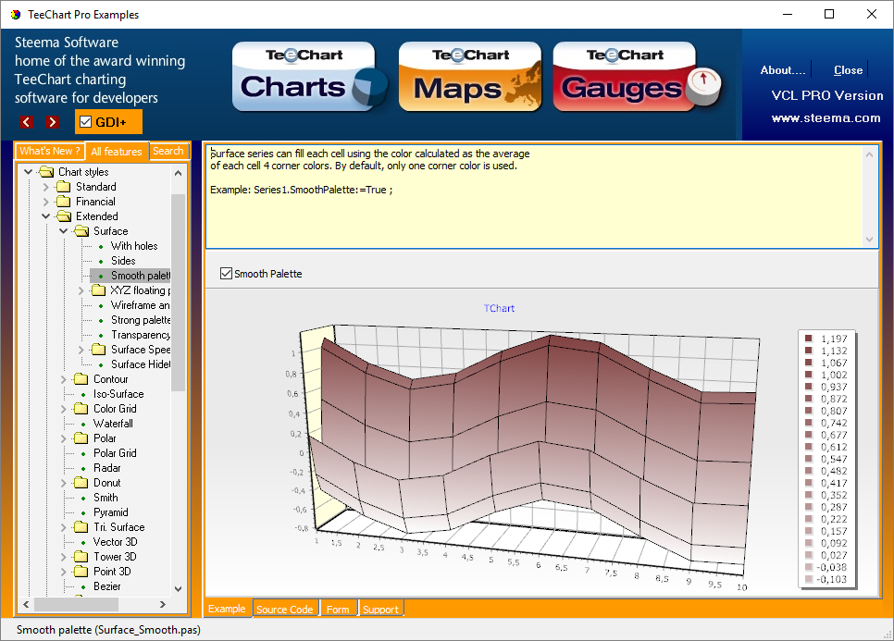Select the Iso-Surface tree item

coord(118,394)
